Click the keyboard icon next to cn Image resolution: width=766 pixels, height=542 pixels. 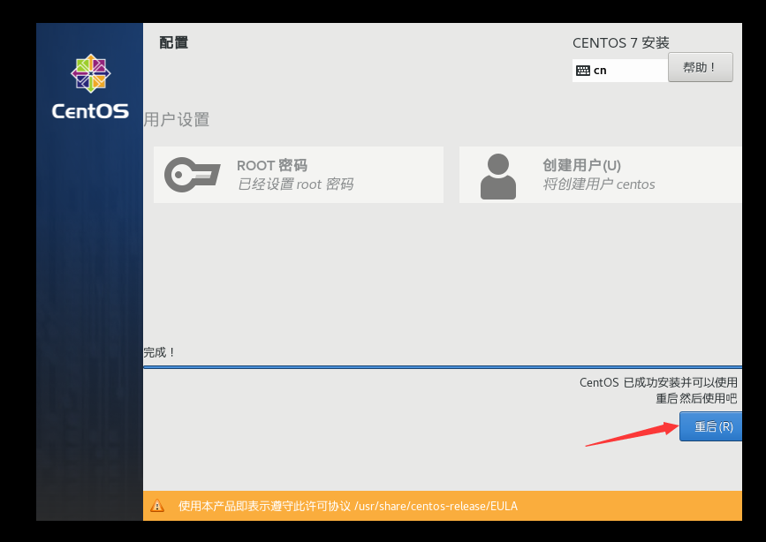coord(583,71)
